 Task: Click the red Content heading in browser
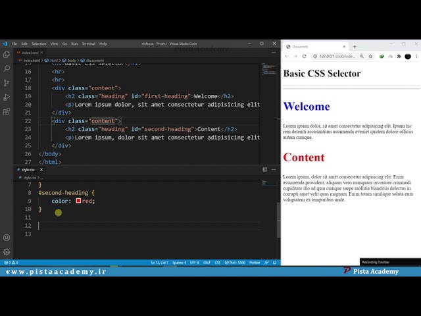coord(304,157)
